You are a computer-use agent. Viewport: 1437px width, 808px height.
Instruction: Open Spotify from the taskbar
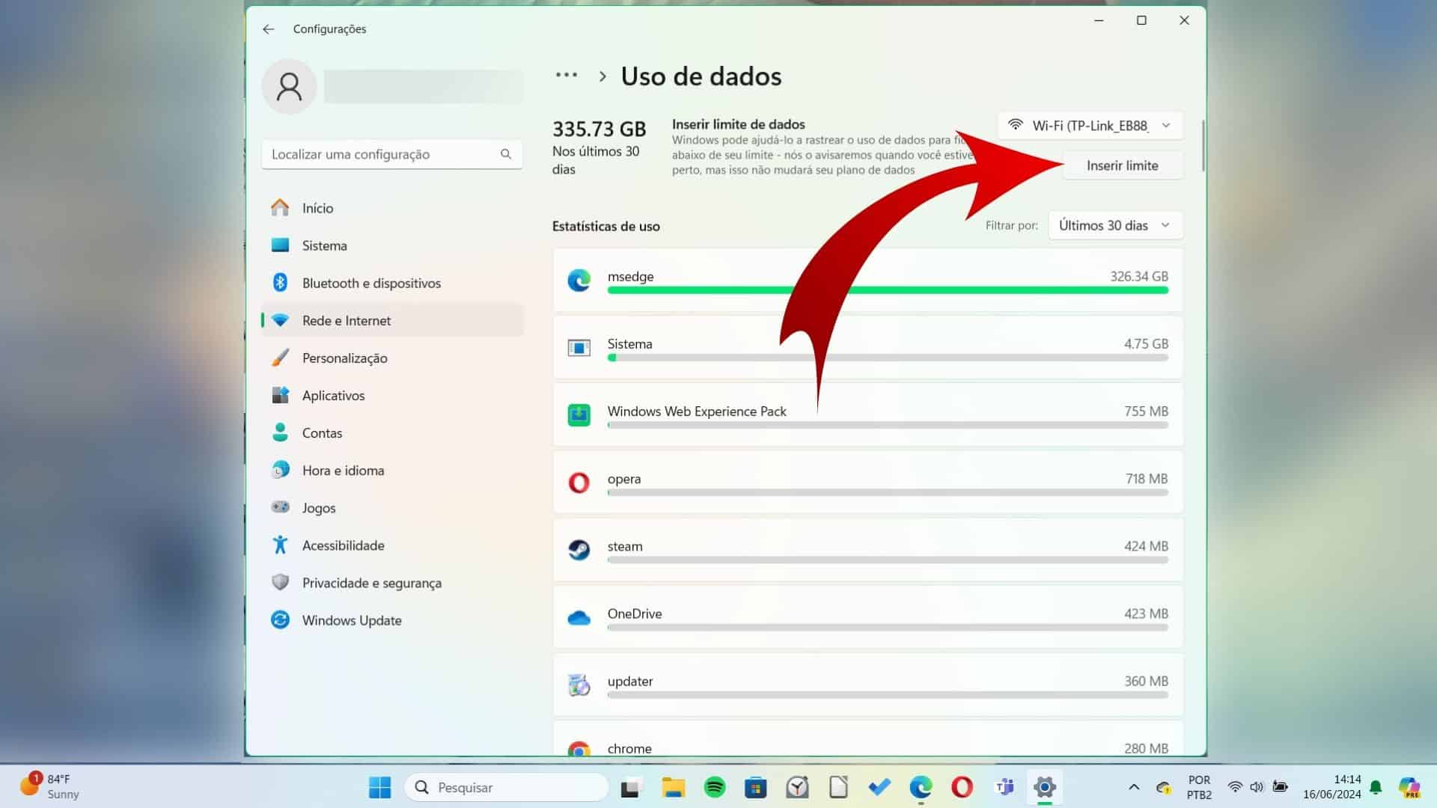(716, 787)
